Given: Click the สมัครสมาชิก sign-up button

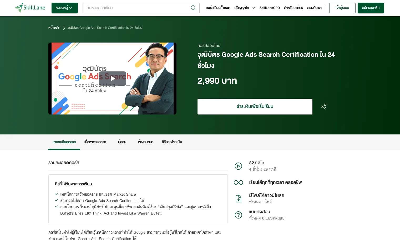Looking at the screenshot, I should click(371, 8).
